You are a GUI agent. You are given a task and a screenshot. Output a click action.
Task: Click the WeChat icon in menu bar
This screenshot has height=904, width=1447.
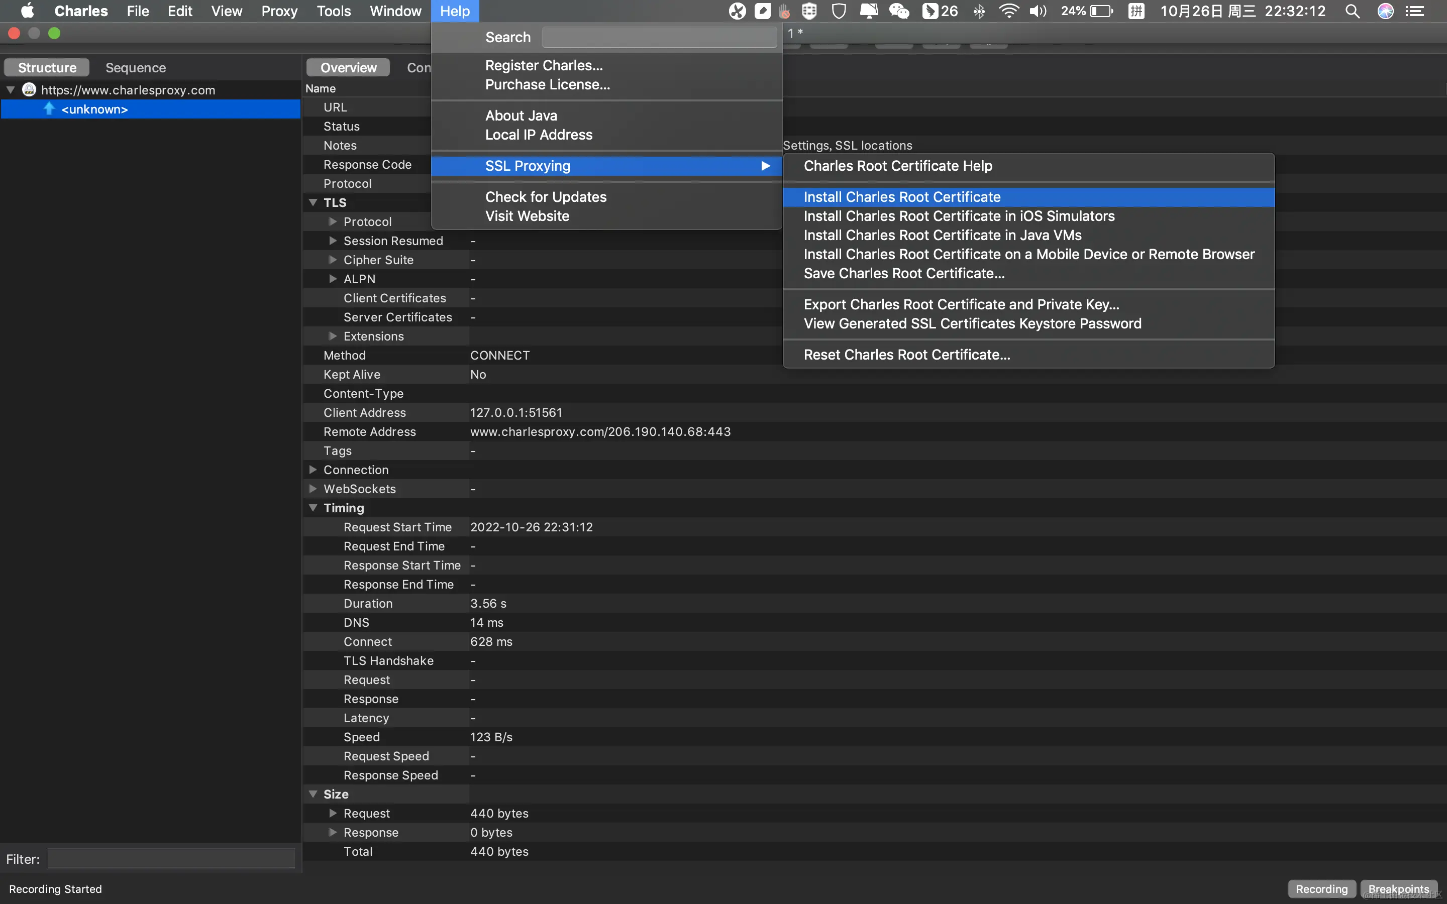(899, 11)
